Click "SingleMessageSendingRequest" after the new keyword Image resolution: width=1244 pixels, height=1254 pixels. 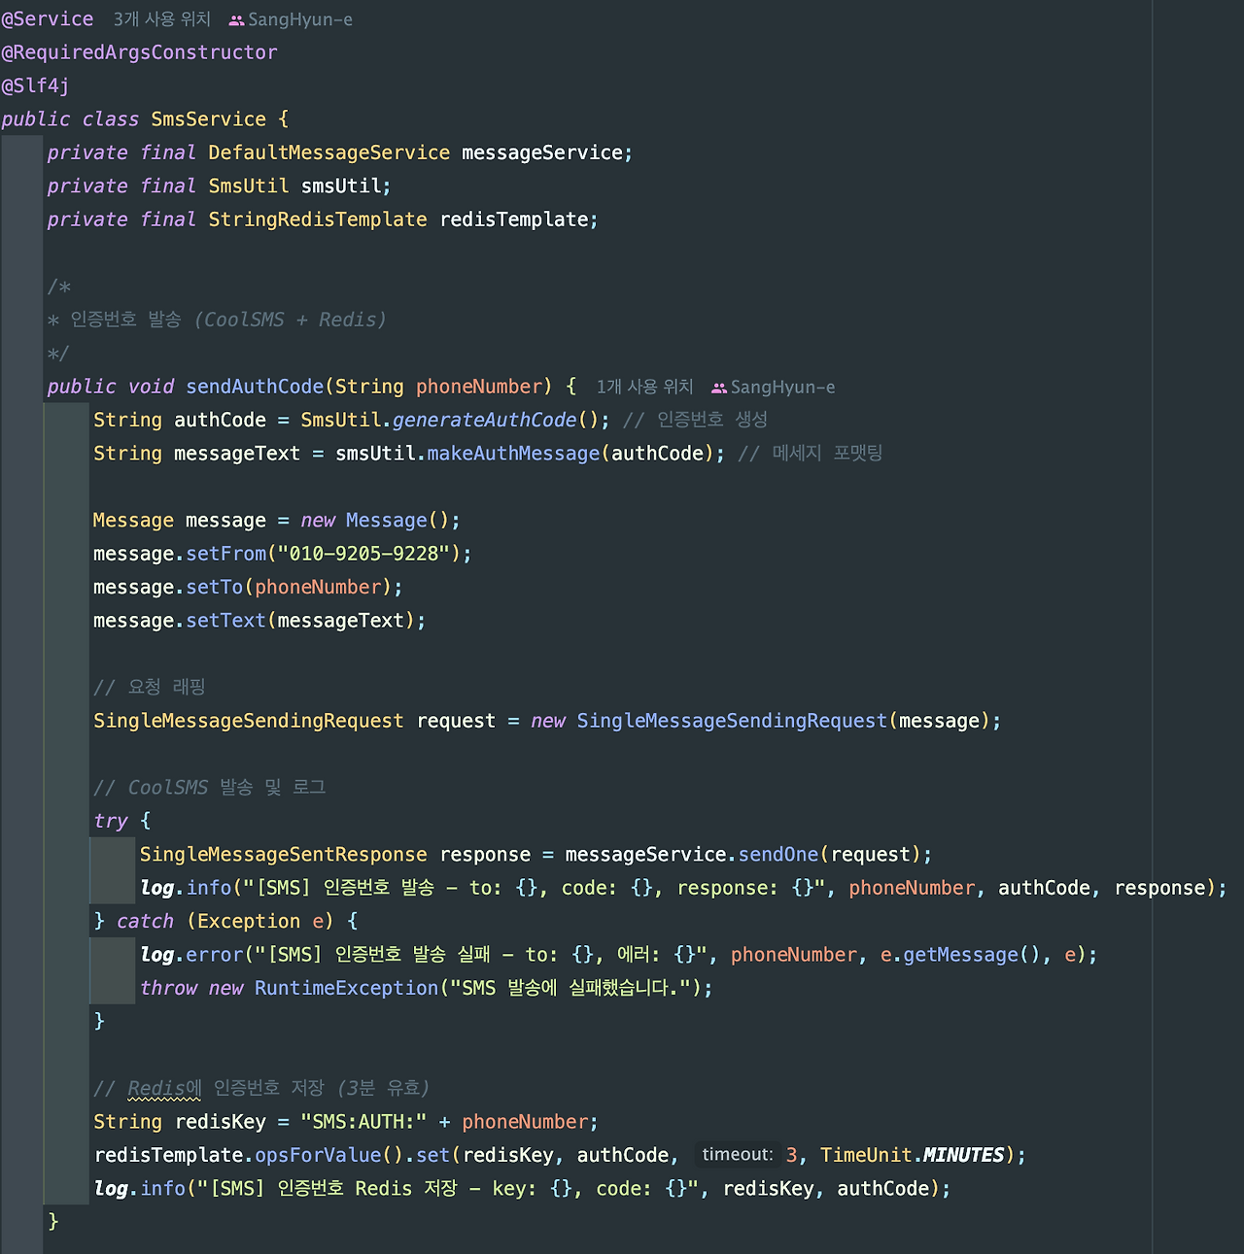pos(732,721)
